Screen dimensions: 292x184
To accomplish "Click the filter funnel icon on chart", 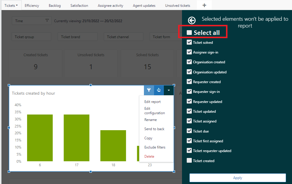I will click(x=149, y=90).
